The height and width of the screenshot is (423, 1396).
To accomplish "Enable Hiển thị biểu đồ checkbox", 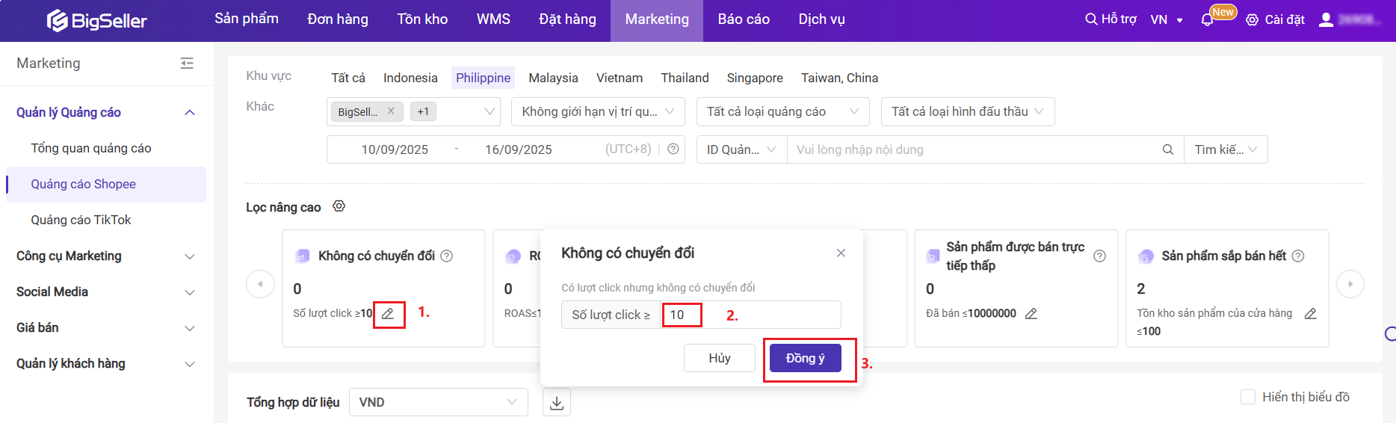I will 1247,397.
